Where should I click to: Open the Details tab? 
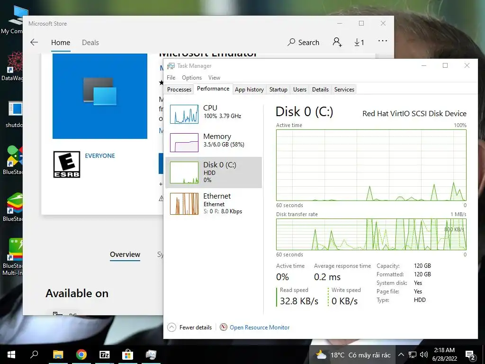pyautogui.click(x=320, y=90)
